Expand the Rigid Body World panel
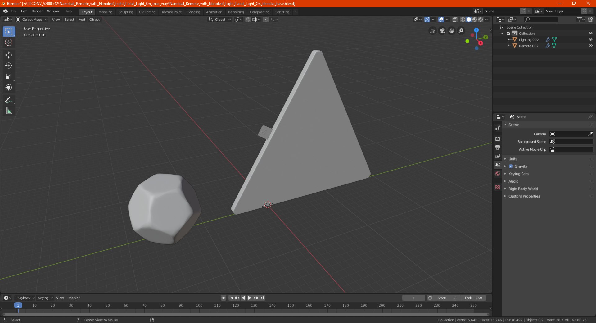The height and width of the screenshot is (323, 596). coord(523,189)
